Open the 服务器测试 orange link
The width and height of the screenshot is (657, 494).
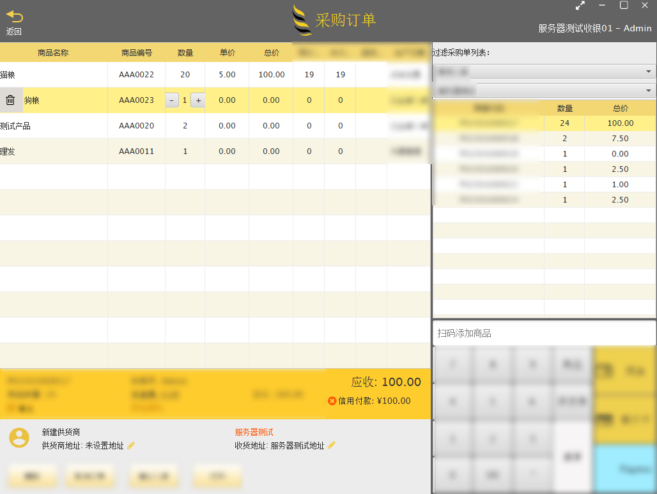tap(254, 433)
